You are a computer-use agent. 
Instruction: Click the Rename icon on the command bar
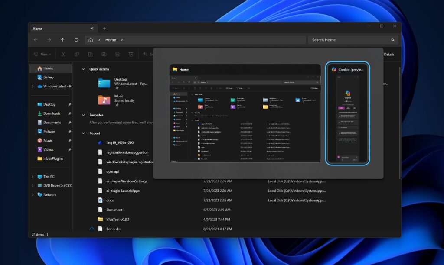104,54
